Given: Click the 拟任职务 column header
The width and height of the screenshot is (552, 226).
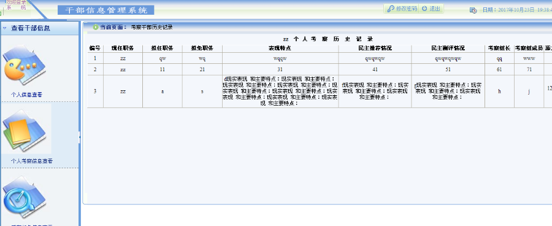Looking at the screenshot, I should (163, 49).
